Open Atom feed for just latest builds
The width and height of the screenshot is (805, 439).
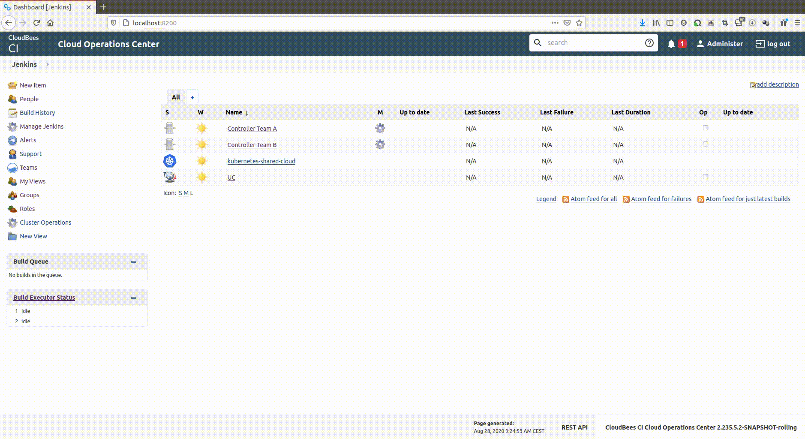748,199
